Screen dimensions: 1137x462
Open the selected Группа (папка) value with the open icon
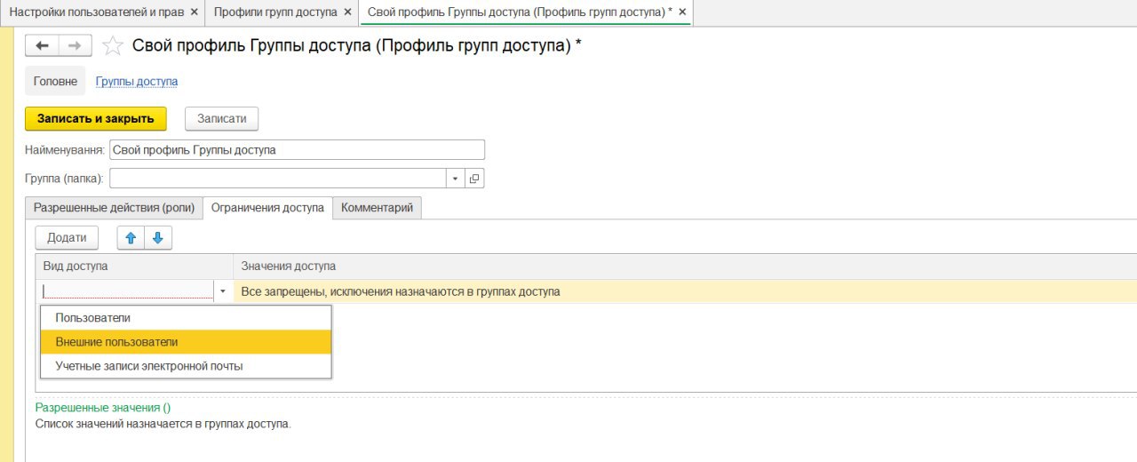(474, 179)
